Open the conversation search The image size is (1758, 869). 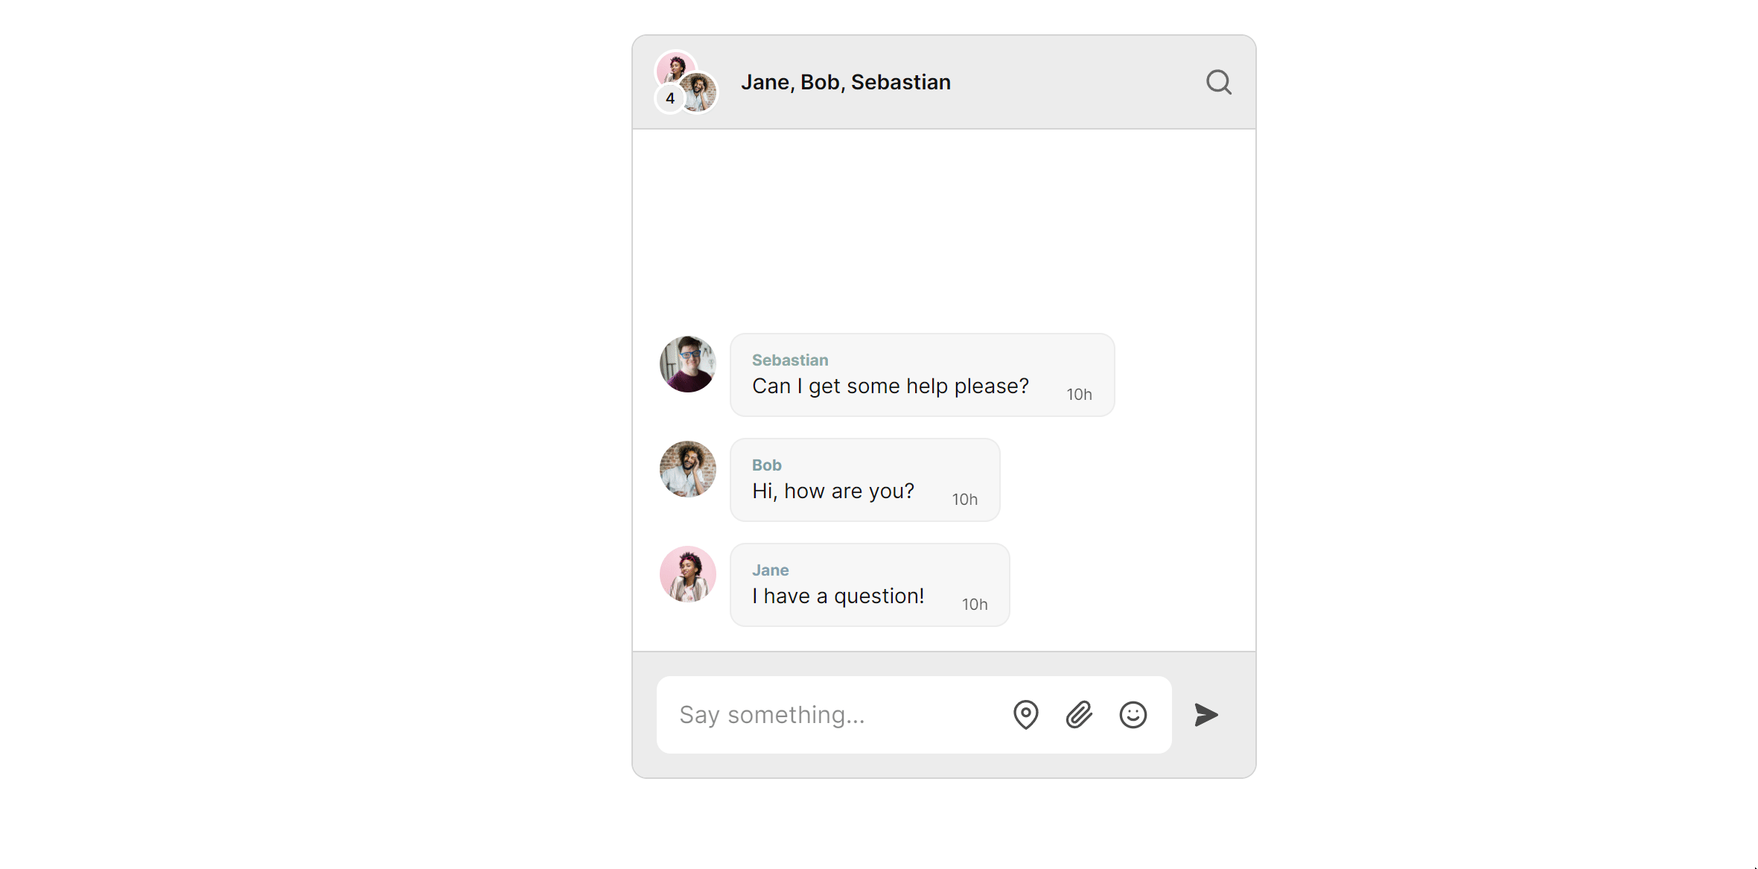[x=1218, y=82]
